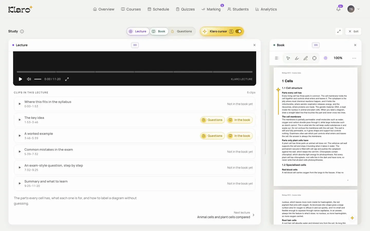Close the Book panel
Image resolution: width=370 pixels, height=231 pixels.
pos(355,45)
